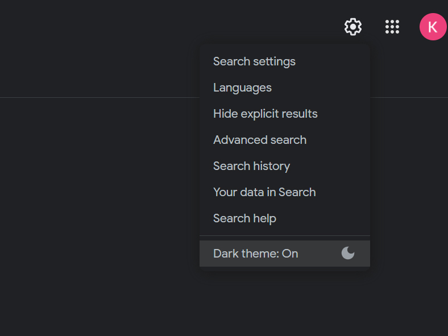Screen dimensions: 448x336
Task: Collapse quick settings dropdown using the gear
Action: click(353, 27)
